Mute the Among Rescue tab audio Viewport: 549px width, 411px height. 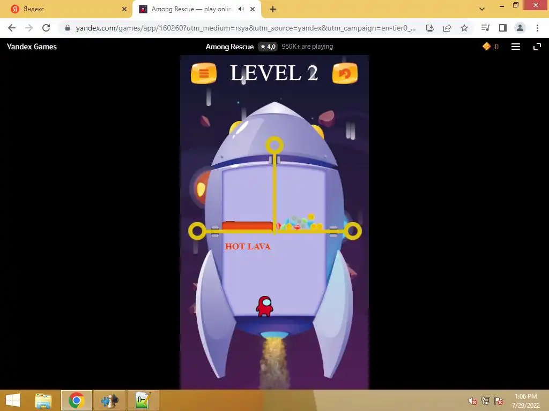[x=241, y=9]
